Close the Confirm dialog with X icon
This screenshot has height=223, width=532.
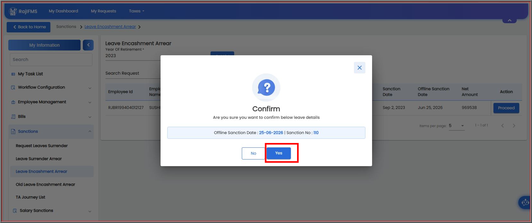360,68
